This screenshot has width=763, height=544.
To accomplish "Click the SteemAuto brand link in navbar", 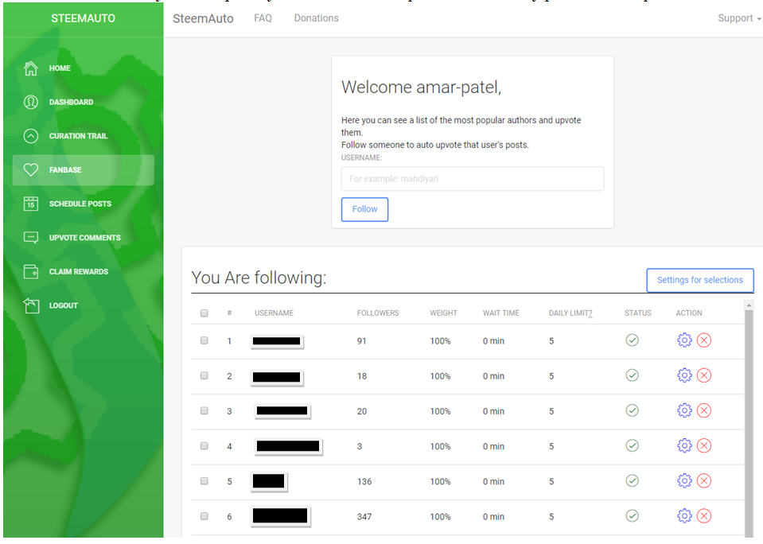I will pyautogui.click(x=203, y=18).
